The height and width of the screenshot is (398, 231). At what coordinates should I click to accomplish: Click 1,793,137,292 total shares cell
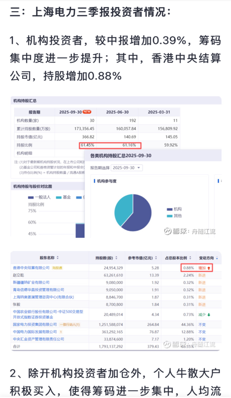[111, 347]
